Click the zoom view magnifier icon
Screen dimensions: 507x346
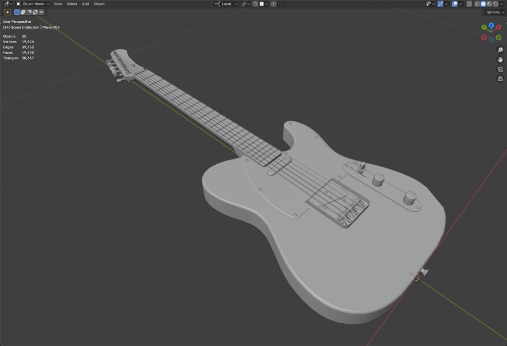500,50
